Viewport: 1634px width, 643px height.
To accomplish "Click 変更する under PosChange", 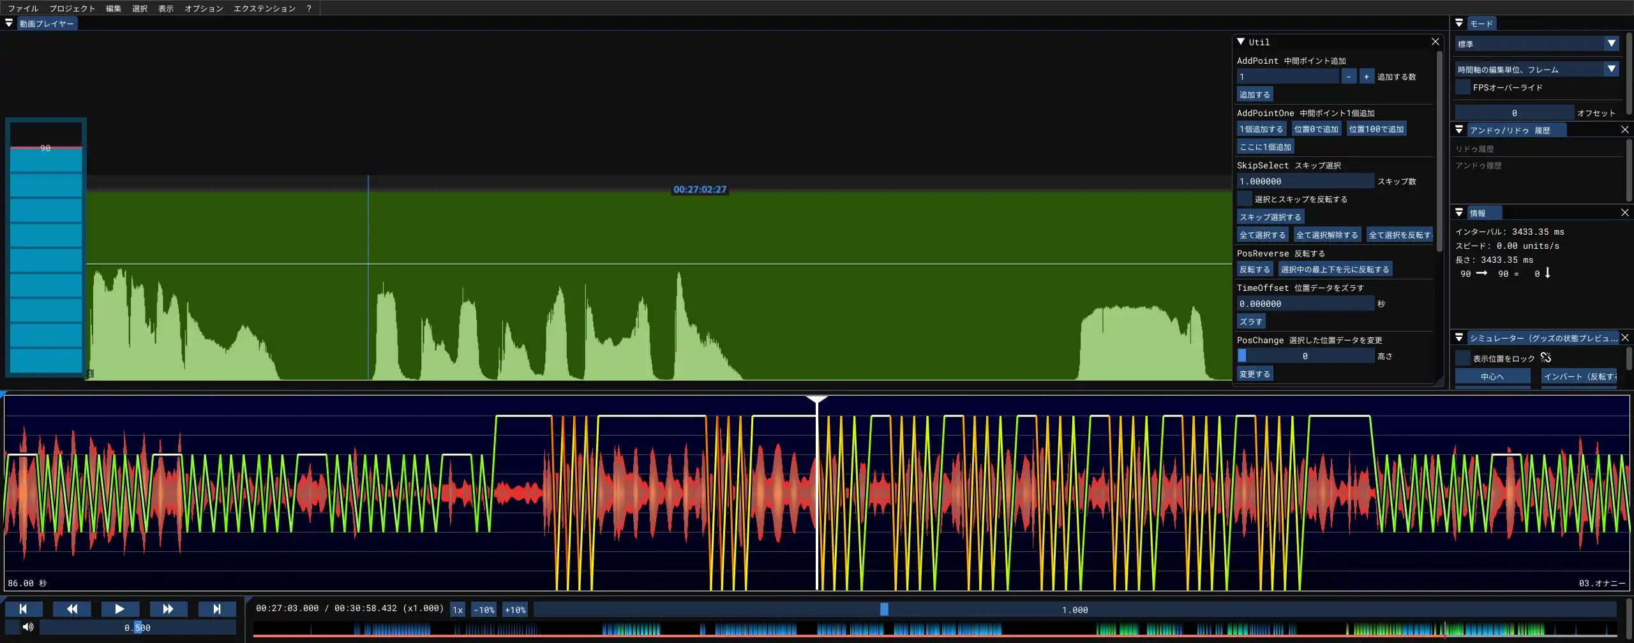I will pyautogui.click(x=1255, y=374).
